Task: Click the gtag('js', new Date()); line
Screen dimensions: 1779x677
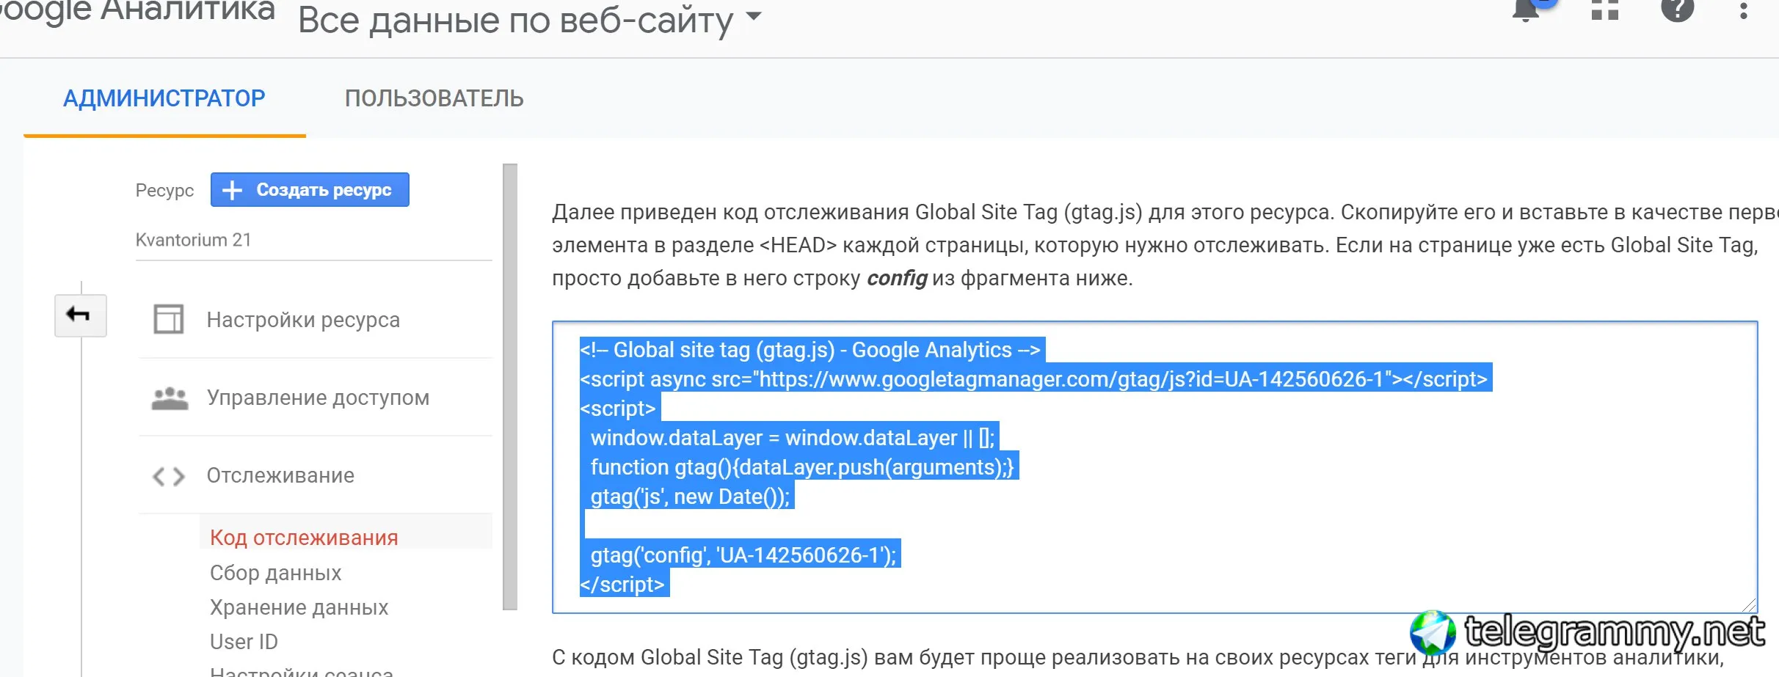Action: point(689,497)
